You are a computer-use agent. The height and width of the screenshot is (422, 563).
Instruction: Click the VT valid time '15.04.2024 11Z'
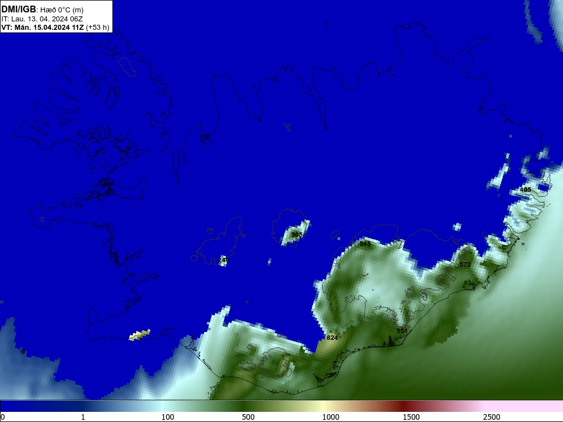tap(59, 28)
